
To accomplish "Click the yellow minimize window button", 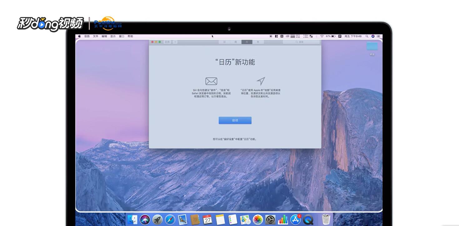I will pos(156,42).
